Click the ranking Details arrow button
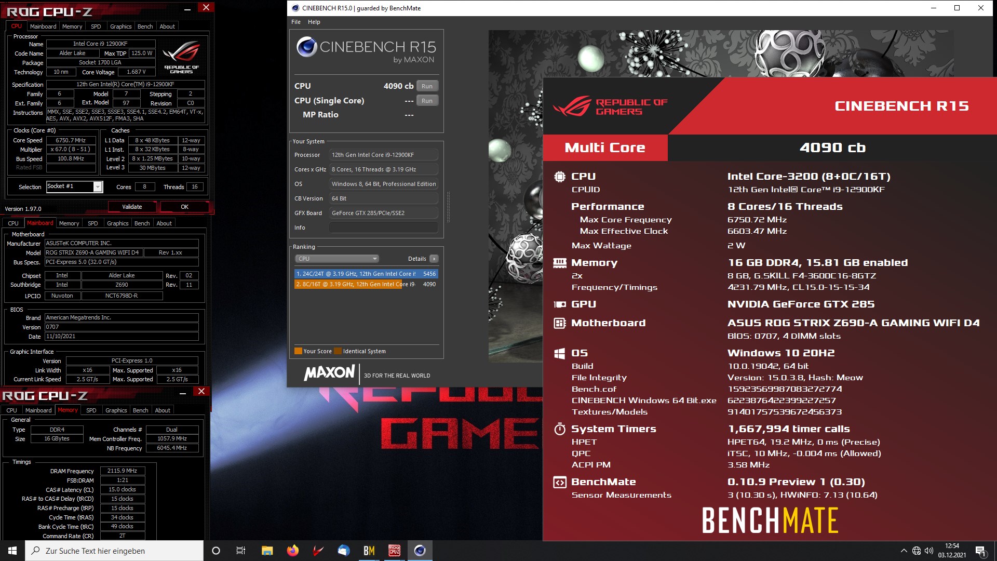This screenshot has height=561, width=997. coord(434,259)
